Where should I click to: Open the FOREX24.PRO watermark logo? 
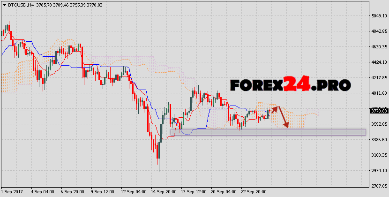[x=290, y=85]
